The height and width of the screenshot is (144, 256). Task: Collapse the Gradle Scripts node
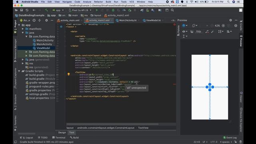pyautogui.click(x=19, y=71)
